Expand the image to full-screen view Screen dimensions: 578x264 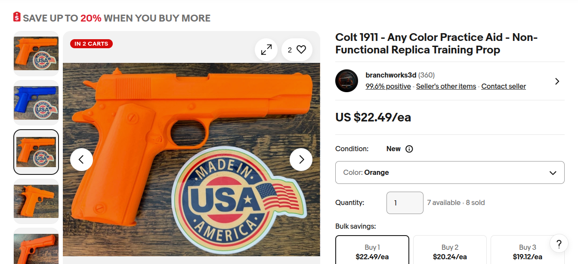[266, 50]
